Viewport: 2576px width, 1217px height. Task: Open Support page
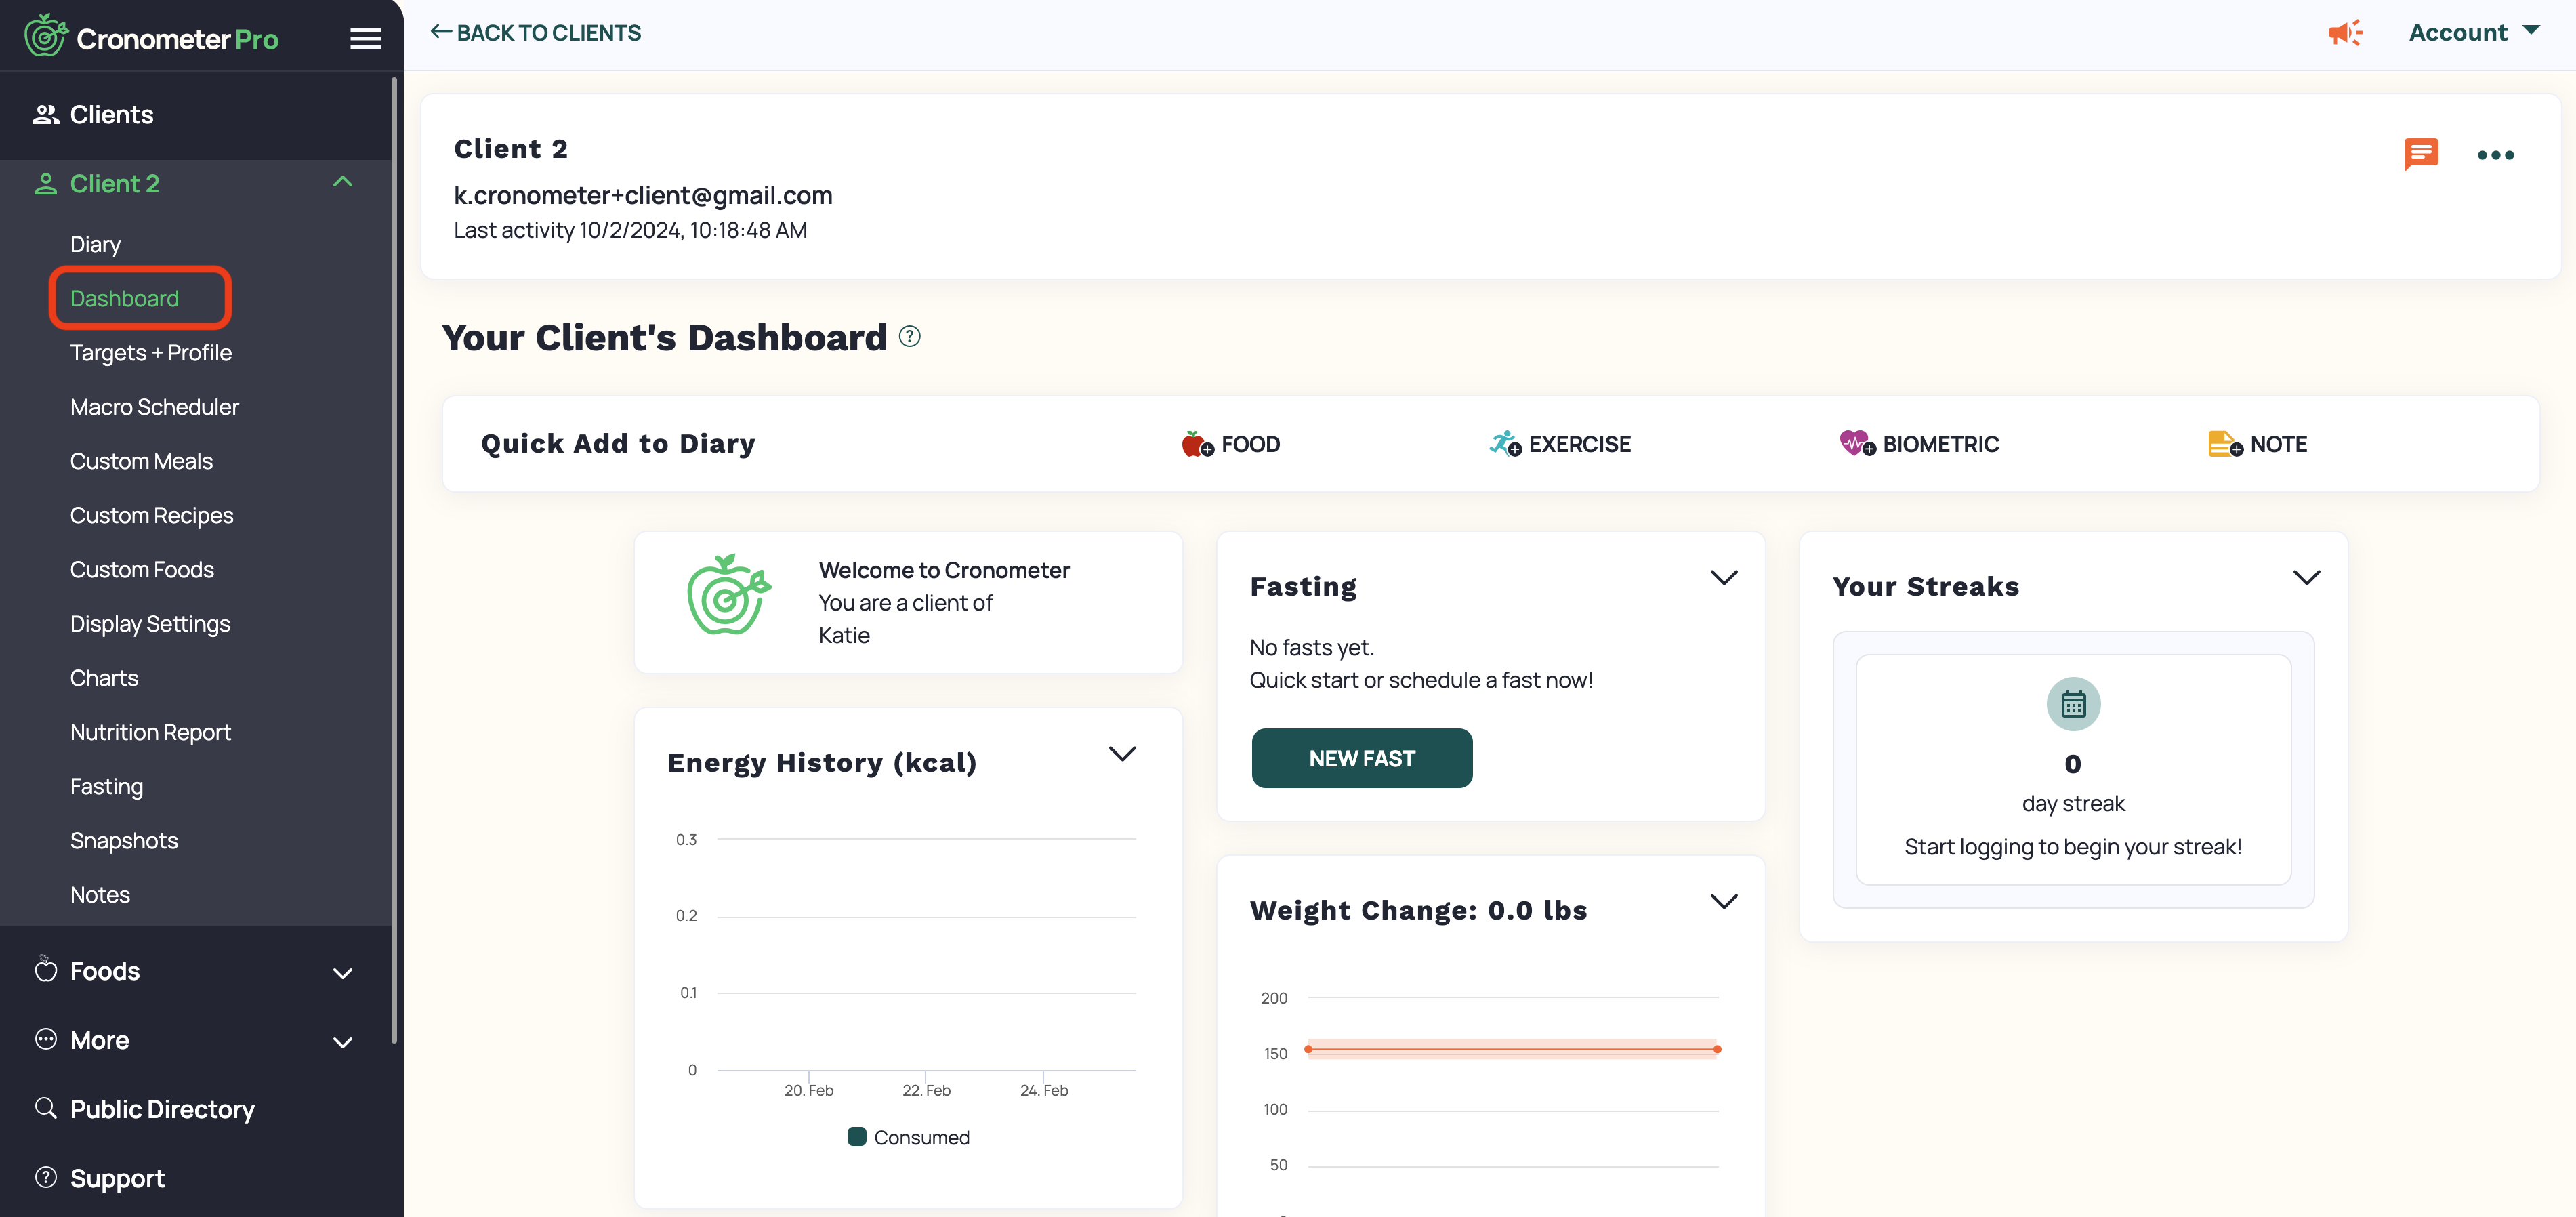(117, 1178)
